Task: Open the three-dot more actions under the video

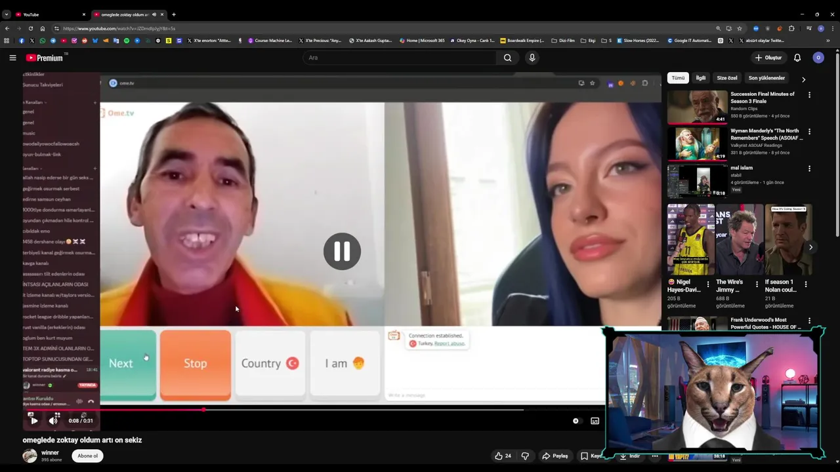Action: [x=655, y=456]
